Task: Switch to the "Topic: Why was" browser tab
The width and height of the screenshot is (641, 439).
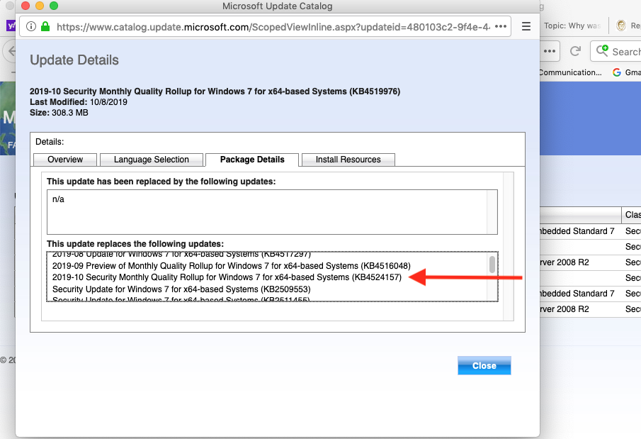Action: (x=574, y=26)
